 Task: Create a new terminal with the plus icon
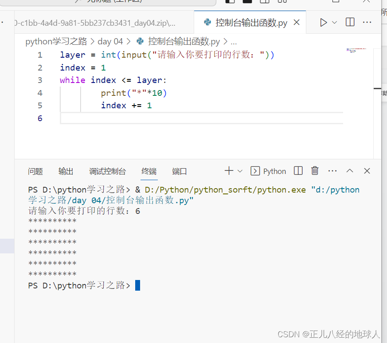(x=228, y=171)
